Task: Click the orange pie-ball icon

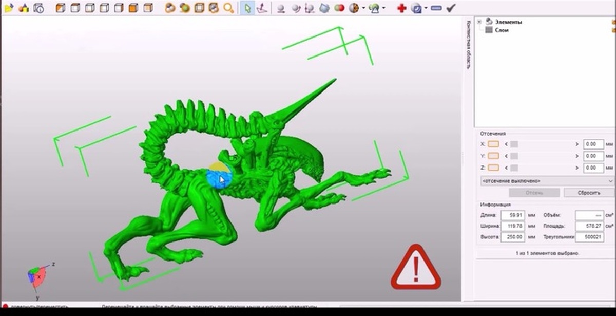Action: (x=354, y=8)
